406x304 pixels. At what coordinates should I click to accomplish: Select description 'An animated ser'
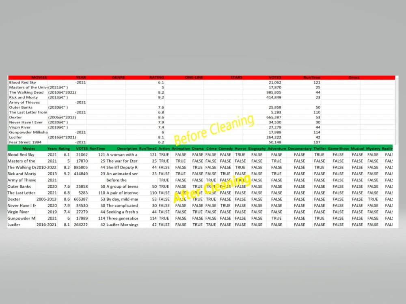122,174
